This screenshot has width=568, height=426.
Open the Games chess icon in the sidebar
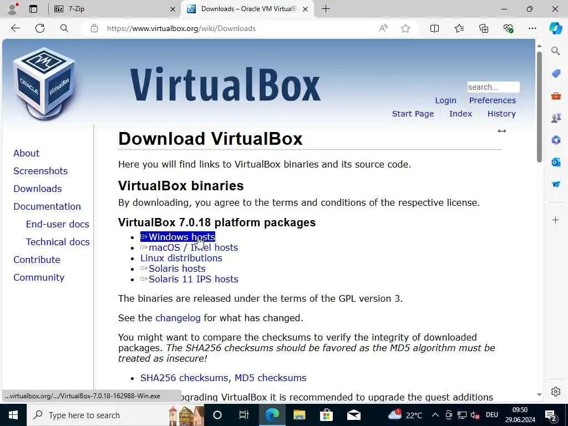coord(556,118)
